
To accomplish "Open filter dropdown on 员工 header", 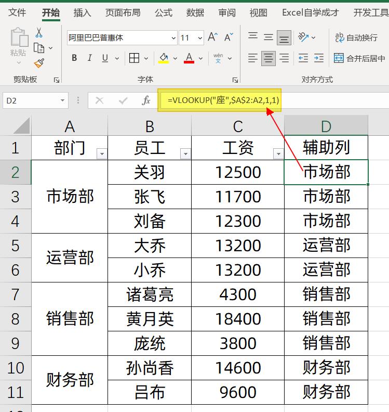I will [x=185, y=153].
